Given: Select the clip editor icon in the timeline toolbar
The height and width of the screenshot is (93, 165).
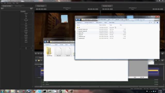Looking at the screenshot, I should click(x=36, y=60).
